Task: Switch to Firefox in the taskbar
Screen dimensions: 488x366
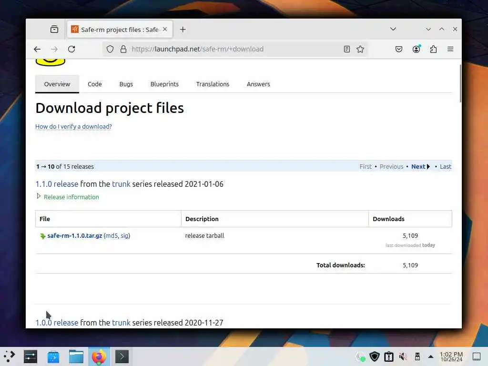Action: 99,356
